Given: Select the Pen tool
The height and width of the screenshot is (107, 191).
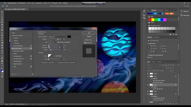Looking at the screenshot, I should click(x=2, y=51).
